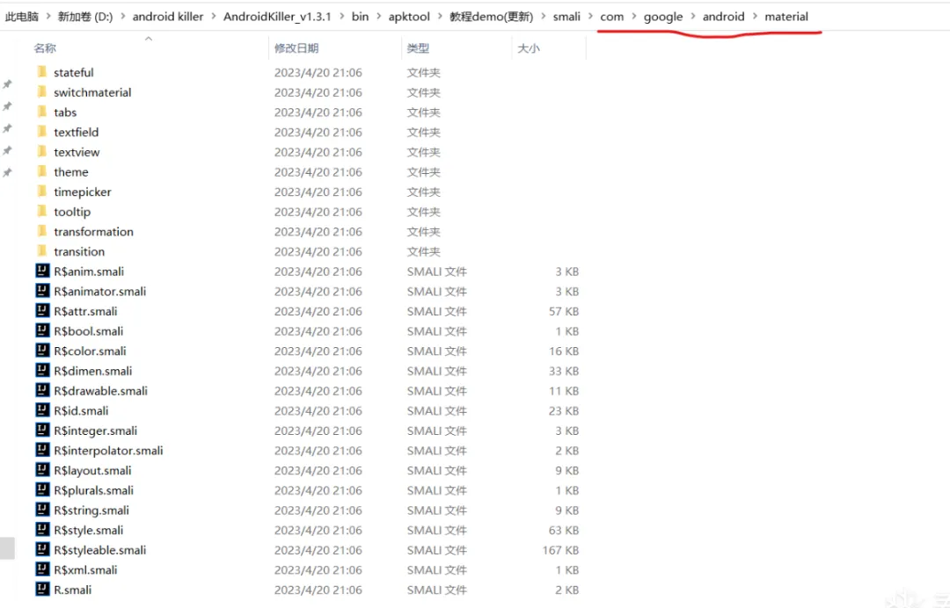The image size is (950, 608).
Task: Click the R$string.smali file icon
Action: coord(42,510)
